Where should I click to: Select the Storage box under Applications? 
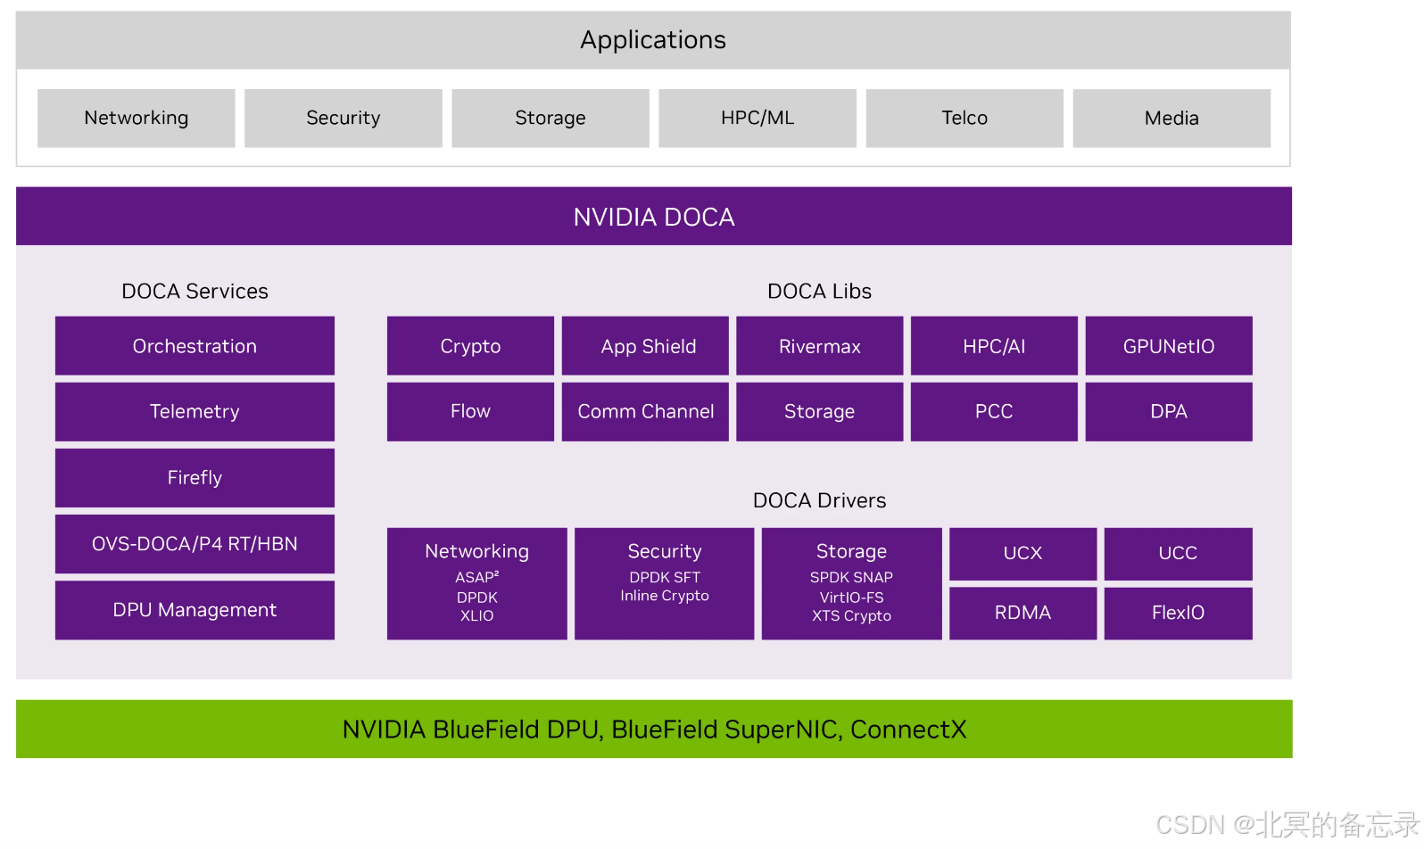tap(551, 118)
